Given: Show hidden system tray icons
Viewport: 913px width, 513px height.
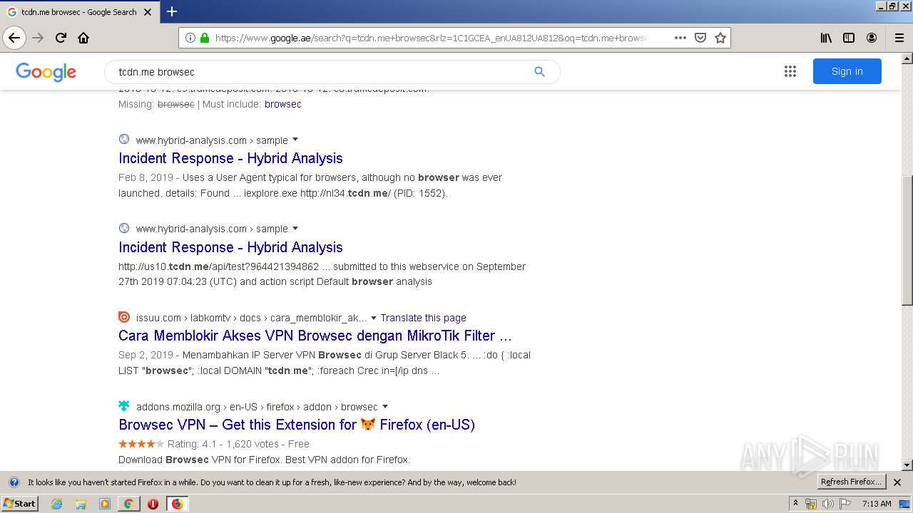Looking at the screenshot, I should pos(796,504).
